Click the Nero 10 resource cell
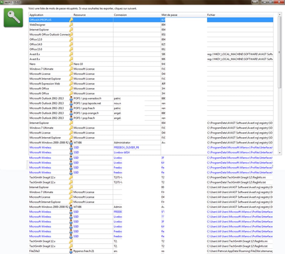The image size is (285, 254). [78, 64]
